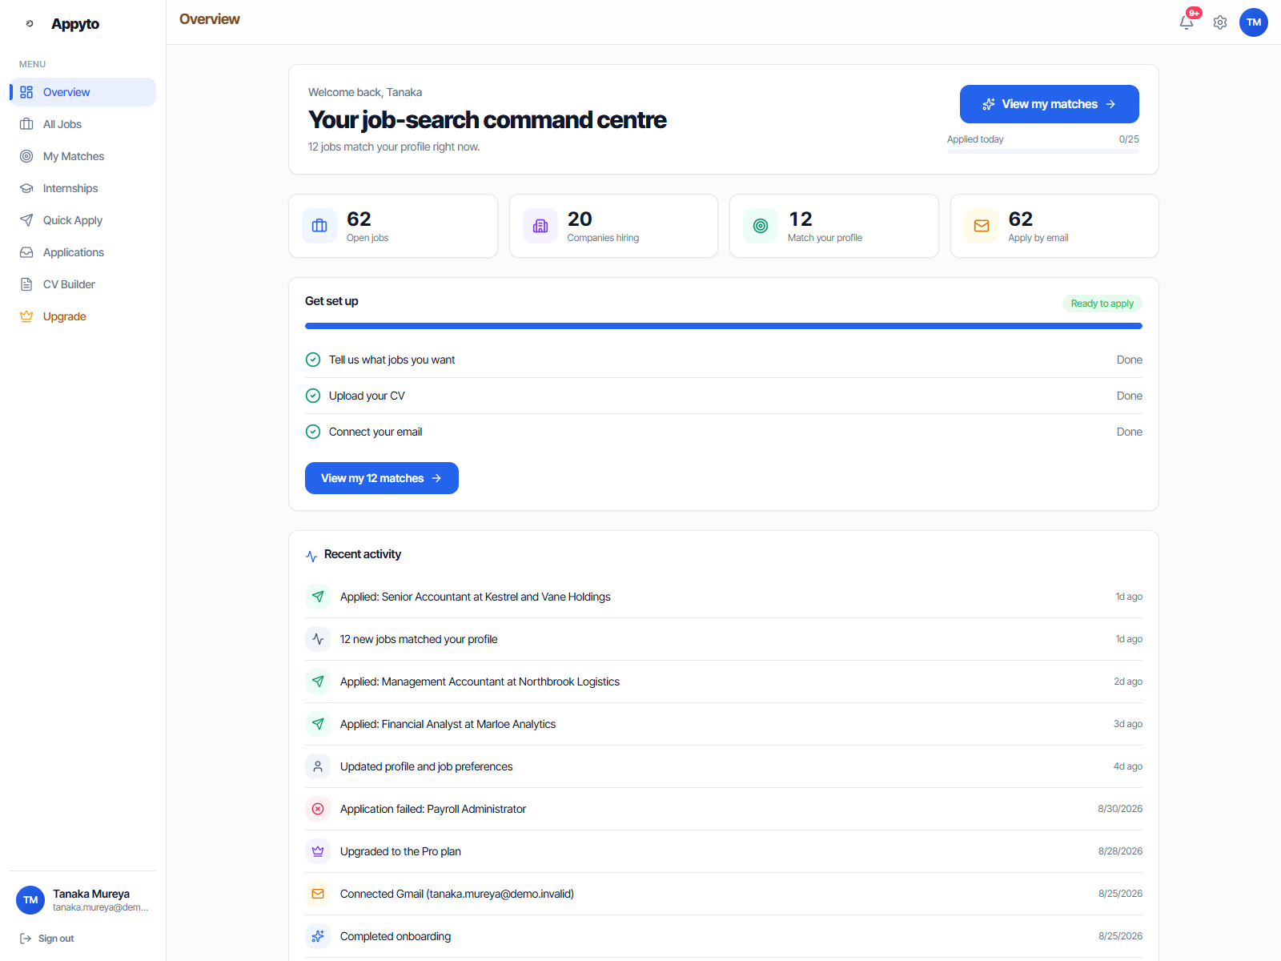Click the sparkle icon beside Completed onboarding

pyautogui.click(x=318, y=936)
